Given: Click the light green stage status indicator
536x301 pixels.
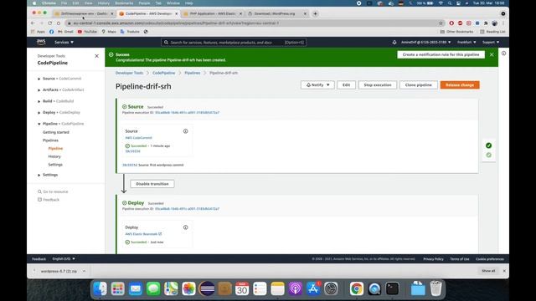Looking at the screenshot, I should pyautogui.click(x=488, y=155).
